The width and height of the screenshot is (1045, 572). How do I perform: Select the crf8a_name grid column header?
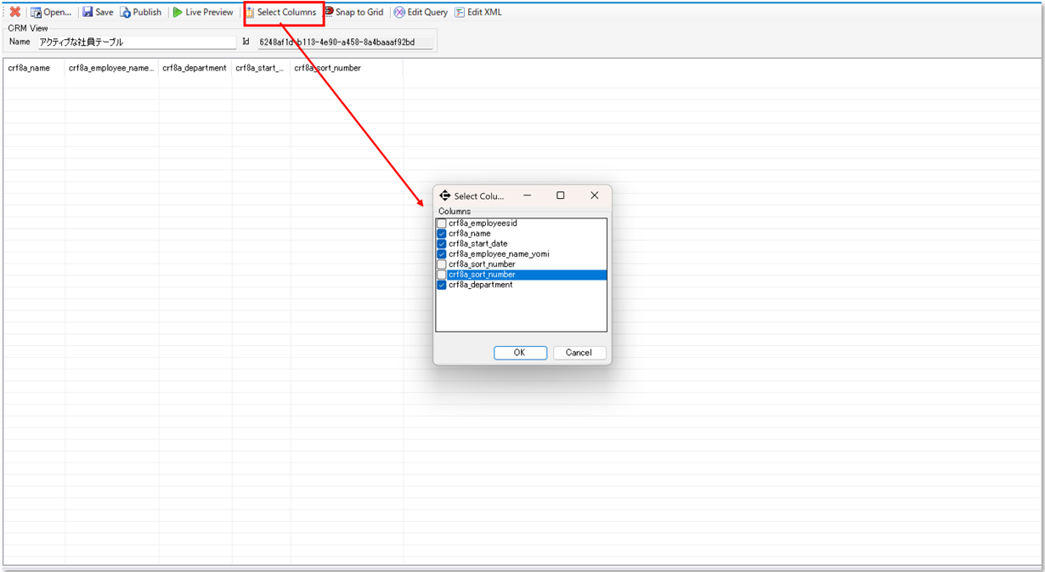[x=30, y=69]
